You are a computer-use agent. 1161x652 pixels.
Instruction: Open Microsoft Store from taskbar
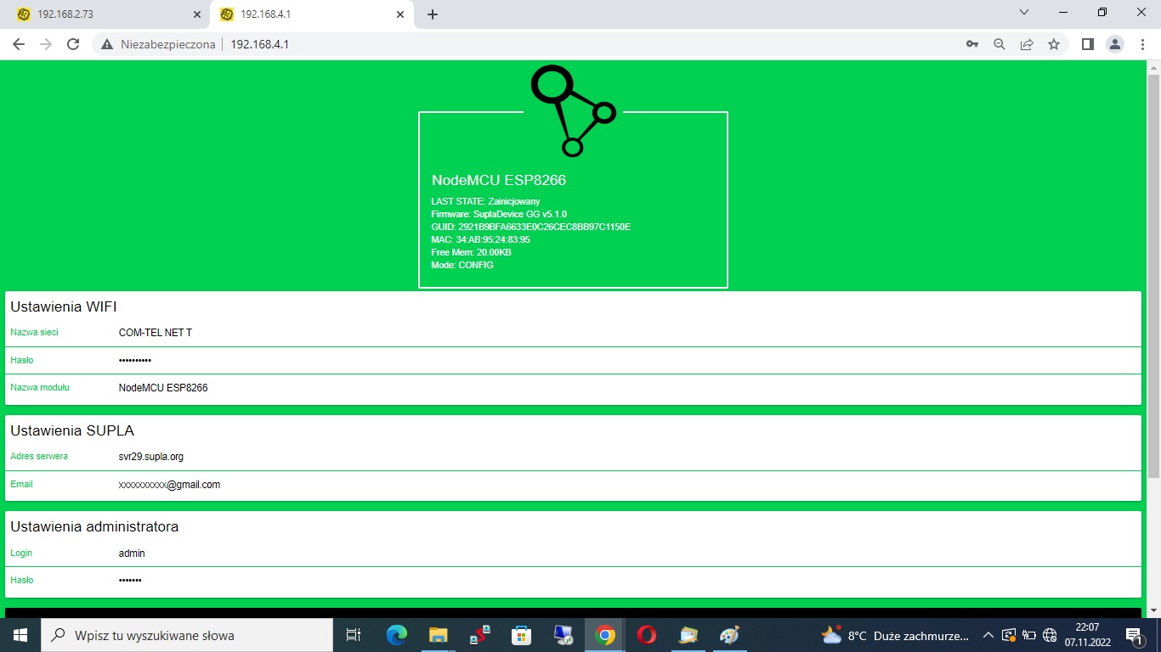[521, 635]
